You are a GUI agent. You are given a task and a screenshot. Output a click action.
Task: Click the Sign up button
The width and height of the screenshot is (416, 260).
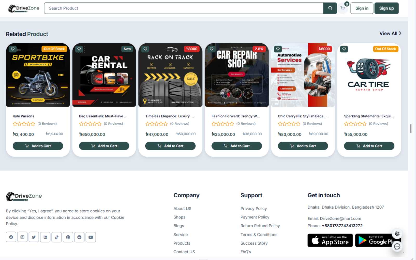pos(386,8)
